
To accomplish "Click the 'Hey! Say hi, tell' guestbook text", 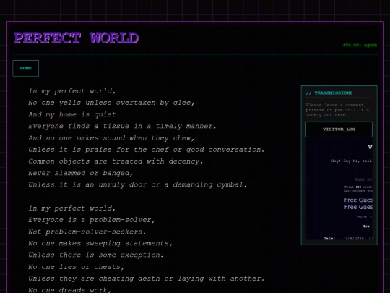I will pyautogui.click(x=352, y=161).
